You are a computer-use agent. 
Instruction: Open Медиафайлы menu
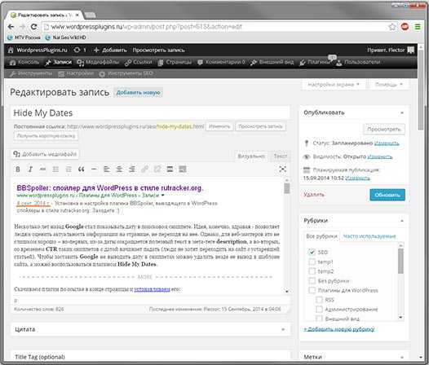(98, 63)
